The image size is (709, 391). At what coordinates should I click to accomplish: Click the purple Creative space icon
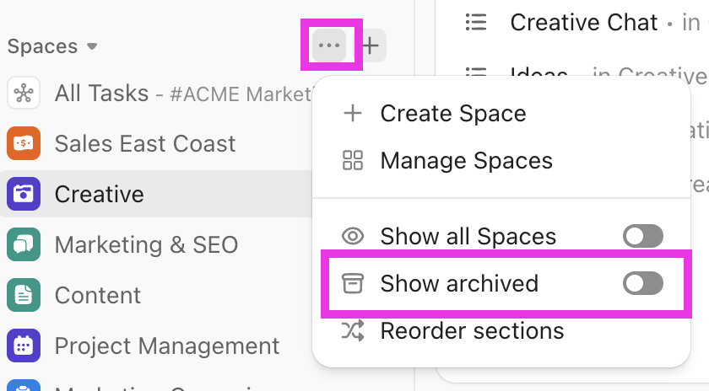click(x=24, y=194)
